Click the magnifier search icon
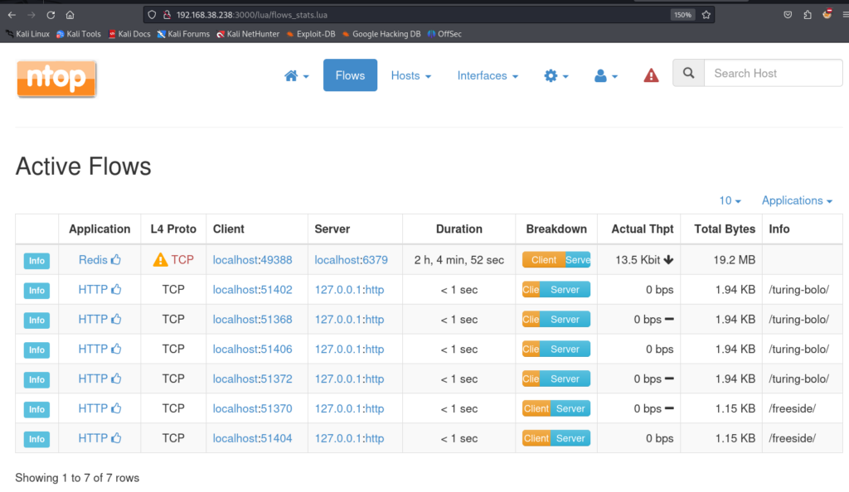The width and height of the screenshot is (849, 492). (x=688, y=73)
